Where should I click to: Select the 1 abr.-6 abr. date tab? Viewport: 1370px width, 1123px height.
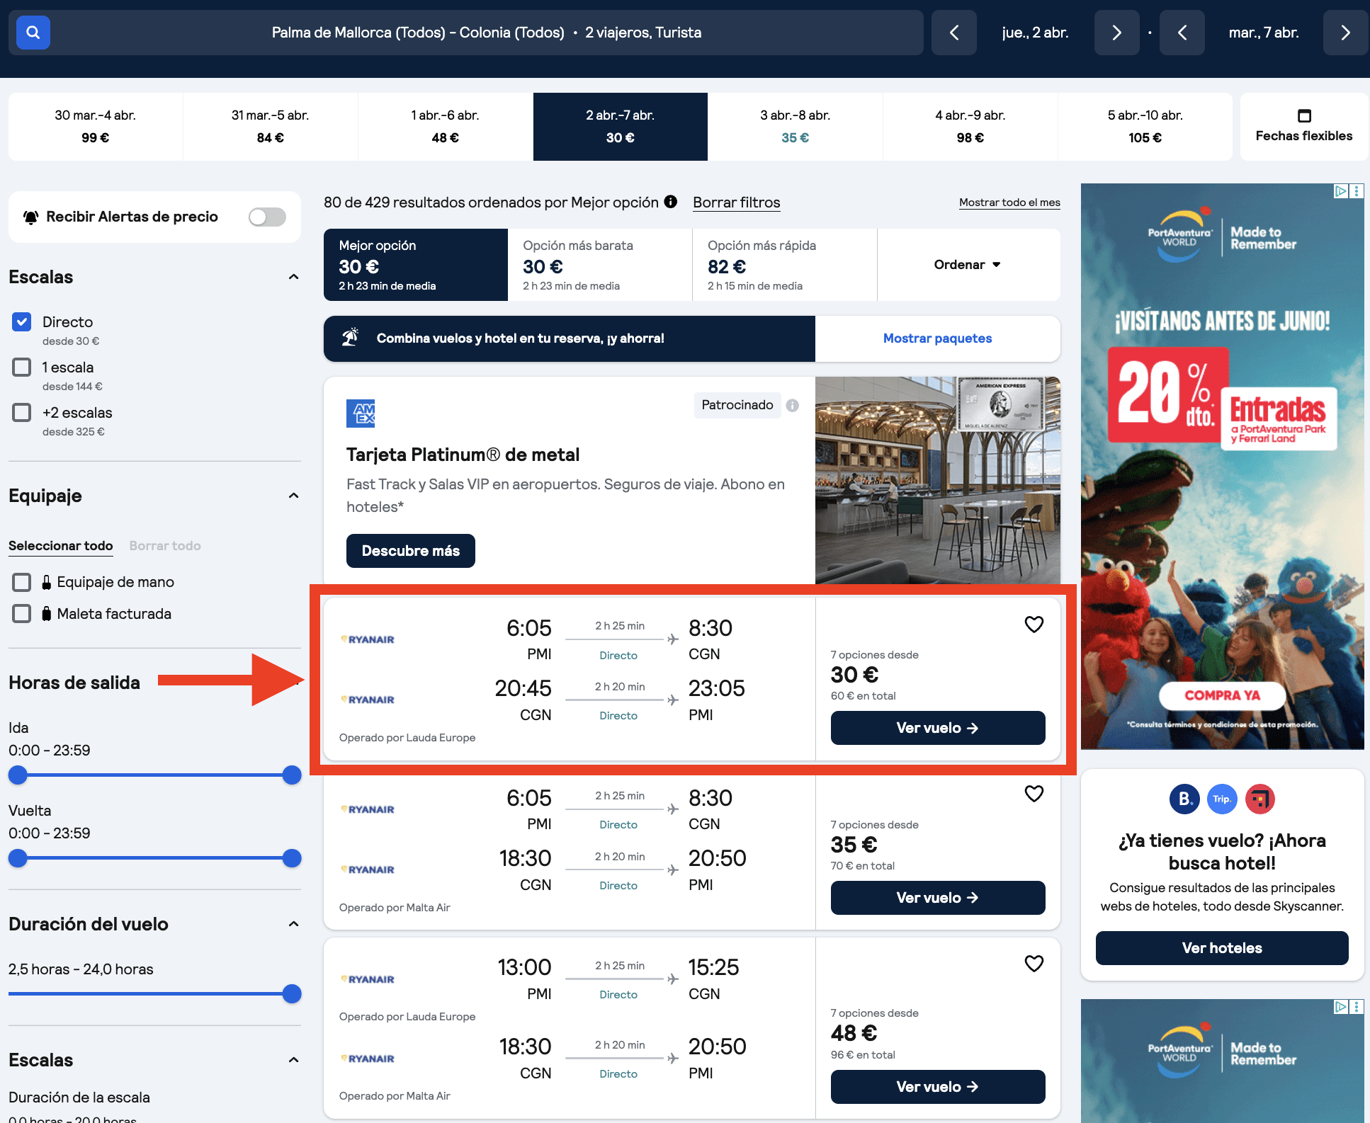tap(446, 127)
